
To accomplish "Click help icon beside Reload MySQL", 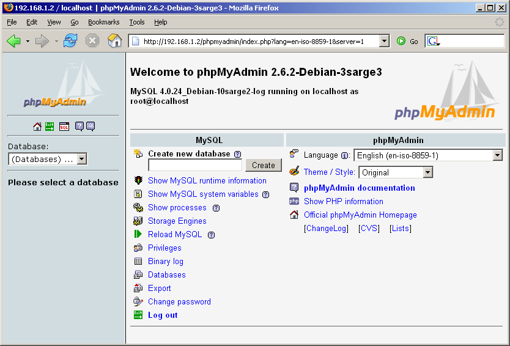I will 212,235.
